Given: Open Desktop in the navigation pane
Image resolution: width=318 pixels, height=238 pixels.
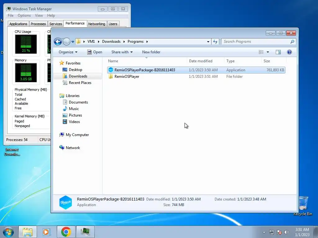Looking at the screenshot, I should coord(75,70).
